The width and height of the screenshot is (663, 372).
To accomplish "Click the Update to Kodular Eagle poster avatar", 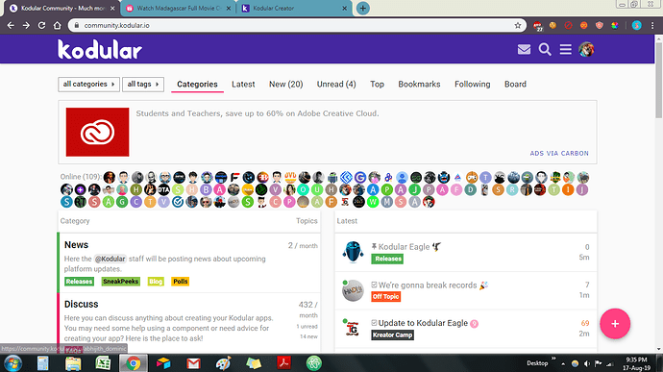I will tap(353, 329).
